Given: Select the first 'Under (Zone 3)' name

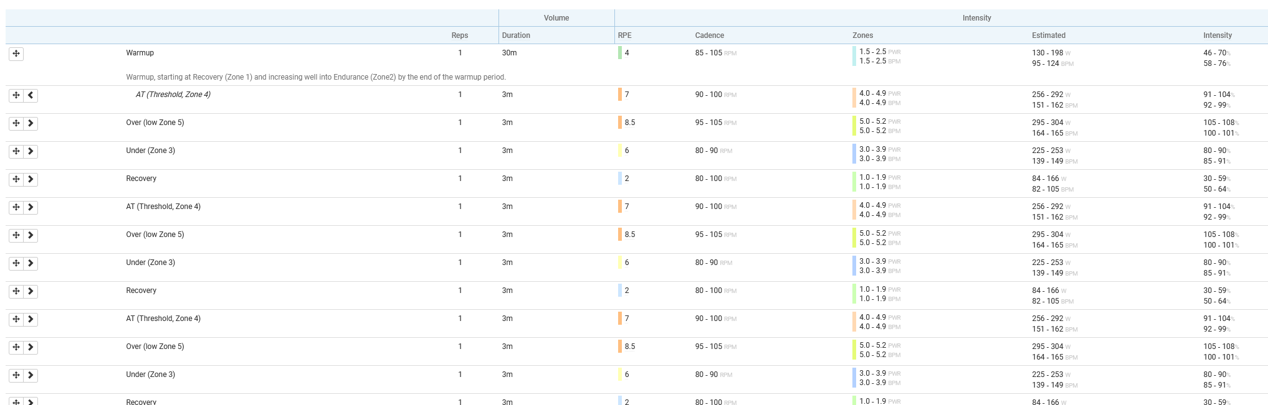Looking at the screenshot, I should (x=150, y=151).
